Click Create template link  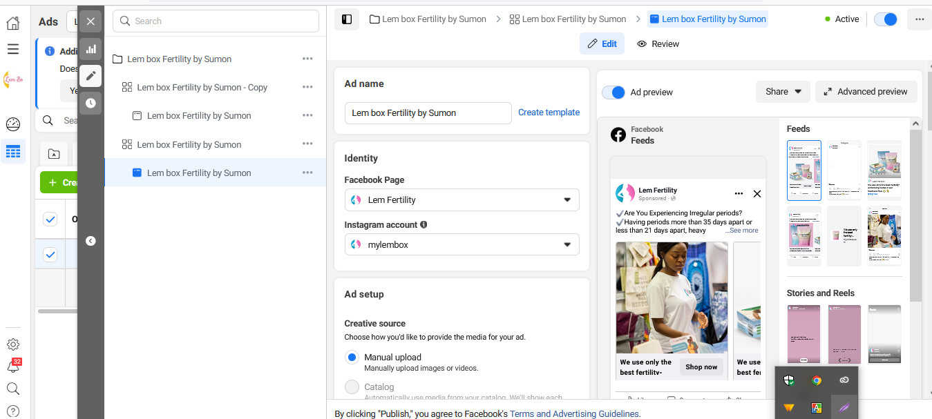point(549,113)
